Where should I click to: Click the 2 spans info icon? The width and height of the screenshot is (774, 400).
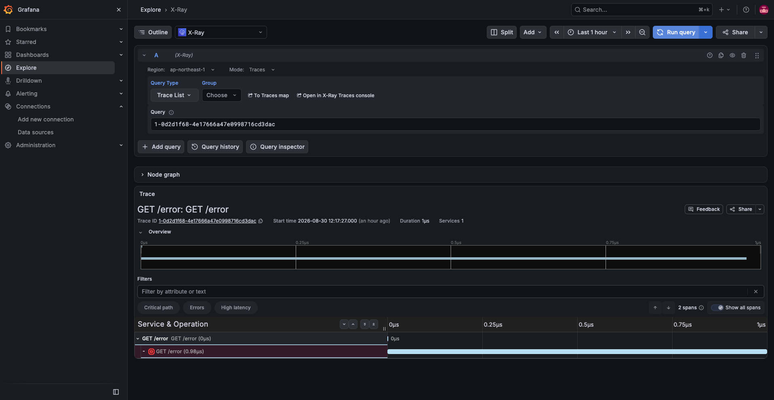click(701, 308)
